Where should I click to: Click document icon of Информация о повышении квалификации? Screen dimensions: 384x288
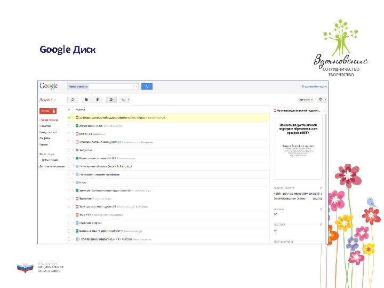(x=77, y=174)
